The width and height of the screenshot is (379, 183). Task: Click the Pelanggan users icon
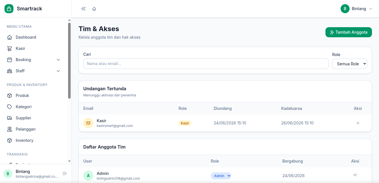point(10,129)
